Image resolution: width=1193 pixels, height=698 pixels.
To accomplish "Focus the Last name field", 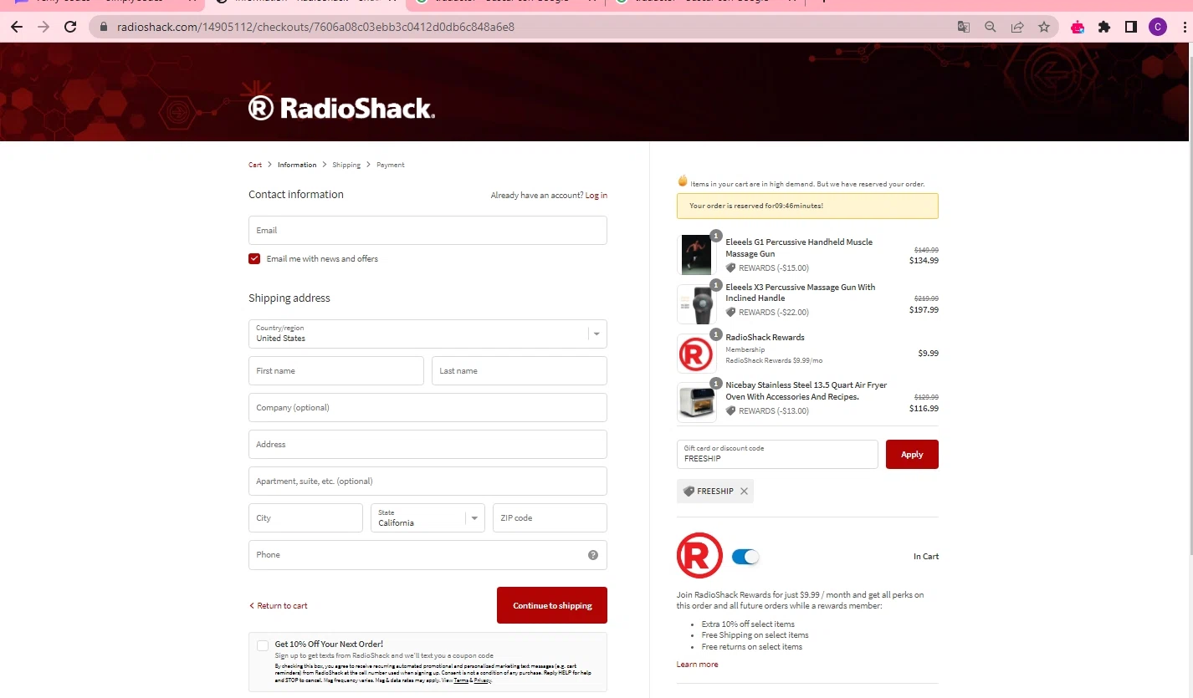I will 520,371.
